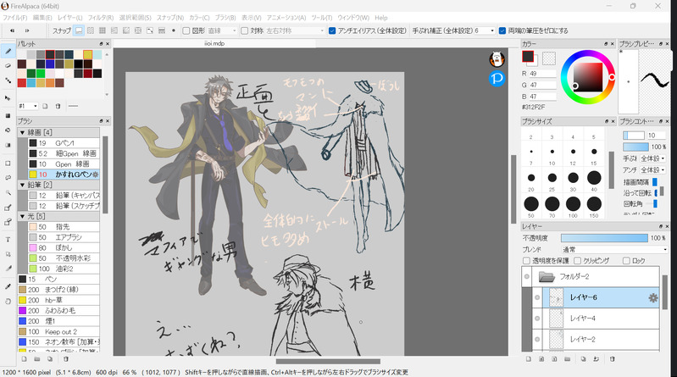Image resolution: width=677 pixels, height=377 pixels.
Task: Enable ロック checkbox for layer
Action: click(626, 260)
